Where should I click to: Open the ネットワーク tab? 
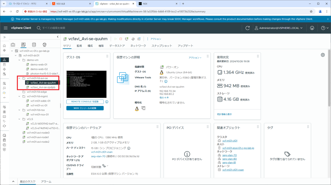(x=138, y=46)
